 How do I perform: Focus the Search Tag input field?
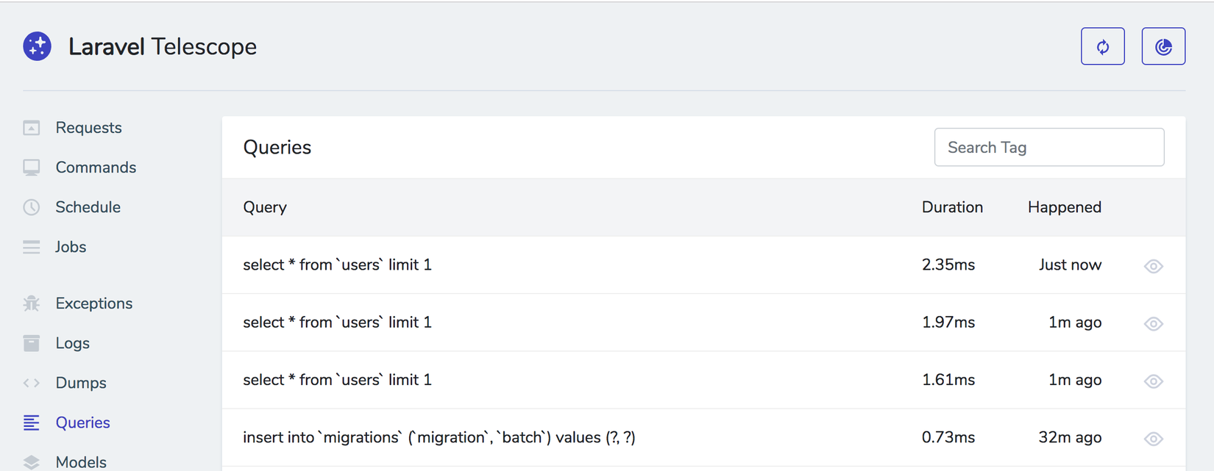tap(1048, 148)
